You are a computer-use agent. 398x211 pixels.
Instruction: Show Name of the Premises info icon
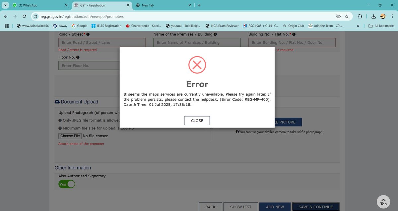(x=215, y=34)
